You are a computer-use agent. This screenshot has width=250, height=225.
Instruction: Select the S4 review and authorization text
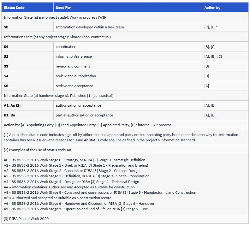click(76, 76)
